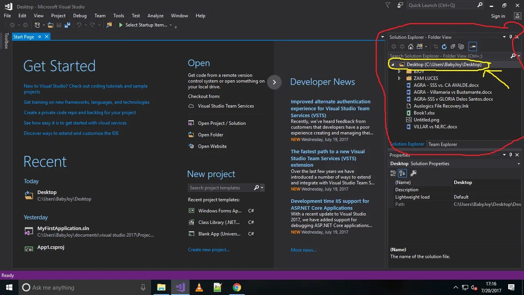The image size is (524, 295).
Task: Click the green Start play icon
Action: coord(121,25)
